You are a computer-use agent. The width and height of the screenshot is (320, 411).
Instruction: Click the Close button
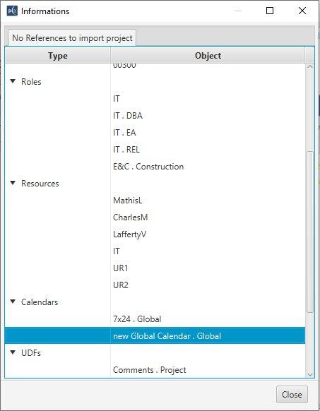[x=292, y=395]
